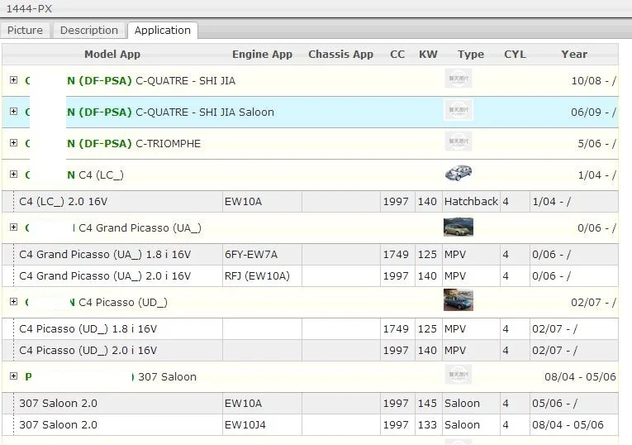This screenshot has height=445, width=632.
Task: Click year 10/08 - / in first row
Action: click(593, 81)
